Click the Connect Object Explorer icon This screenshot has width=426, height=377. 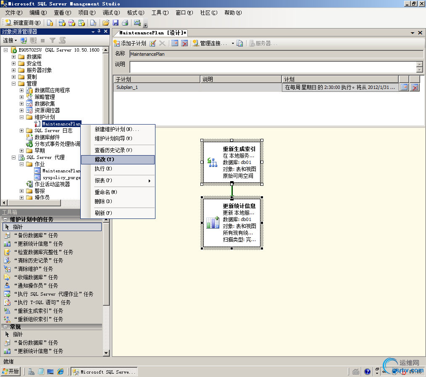[x=24, y=40]
